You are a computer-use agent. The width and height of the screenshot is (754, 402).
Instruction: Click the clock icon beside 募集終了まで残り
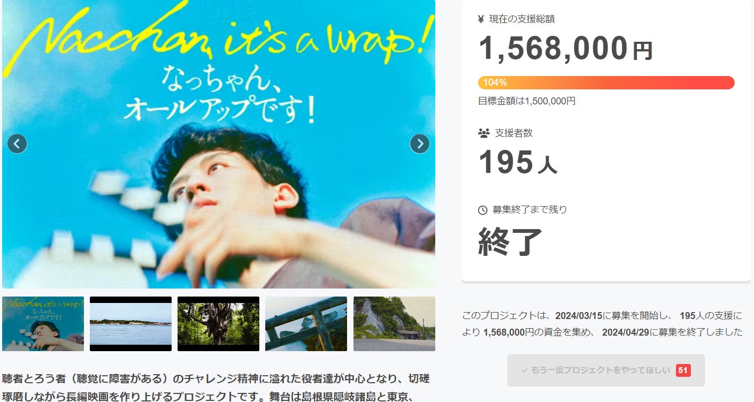tap(483, 210)
